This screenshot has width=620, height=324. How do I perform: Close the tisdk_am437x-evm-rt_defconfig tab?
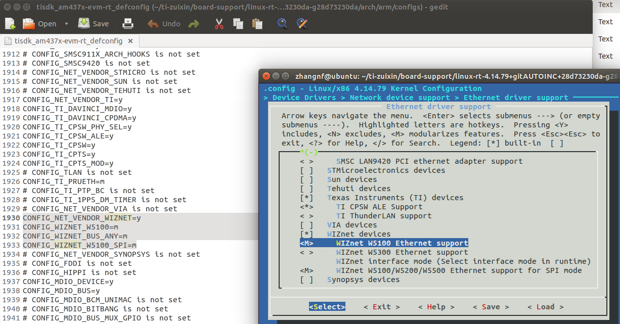131,41
